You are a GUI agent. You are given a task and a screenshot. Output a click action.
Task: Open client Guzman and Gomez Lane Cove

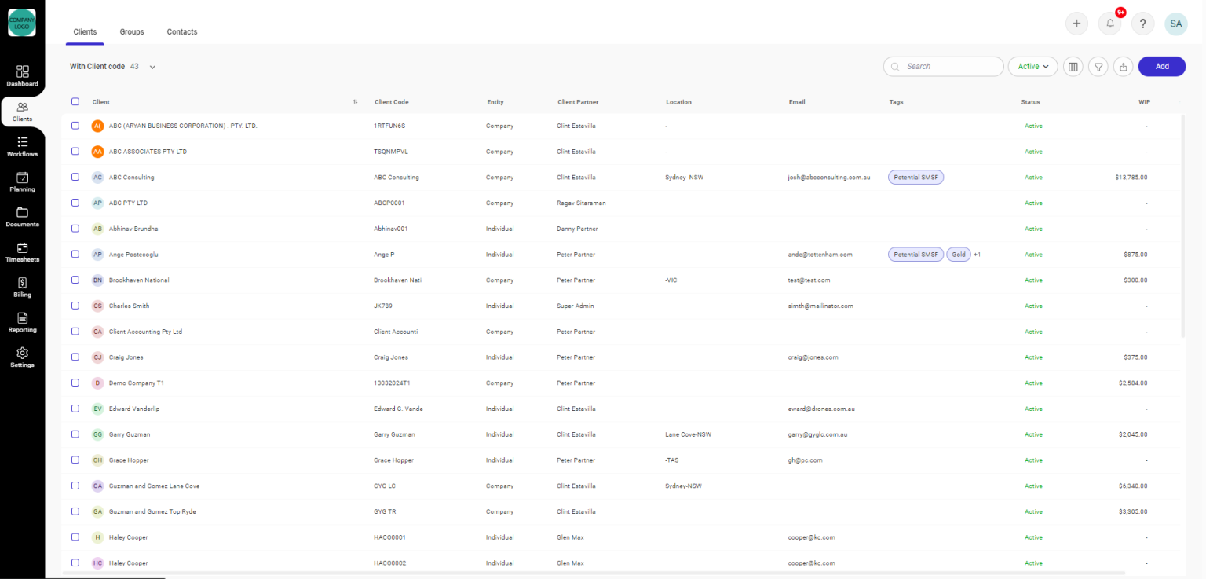tap(154, 486)
